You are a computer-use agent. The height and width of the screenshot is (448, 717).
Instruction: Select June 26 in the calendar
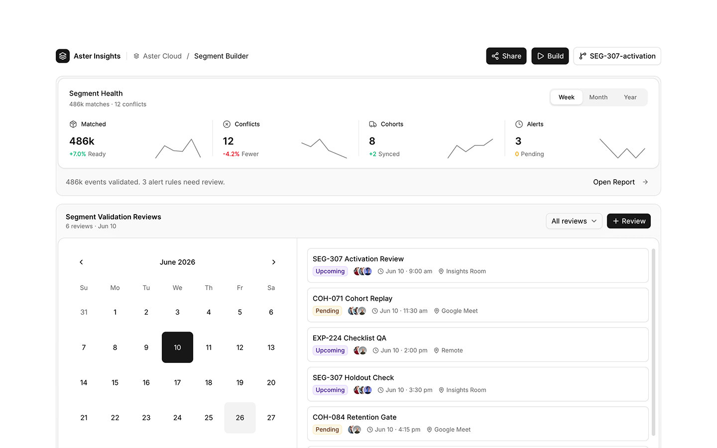coord(240,418)
